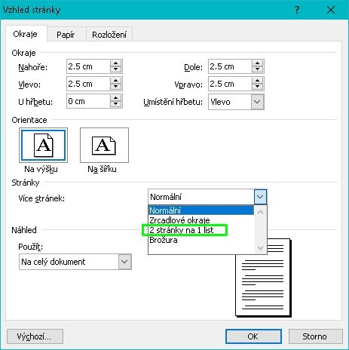Click the Výchozí... button
The height and width of the screenshot is (350, 349).
click(35, 336)
